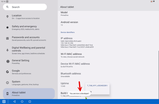Open Safety and emergency settings

click(x=29, y=28)
